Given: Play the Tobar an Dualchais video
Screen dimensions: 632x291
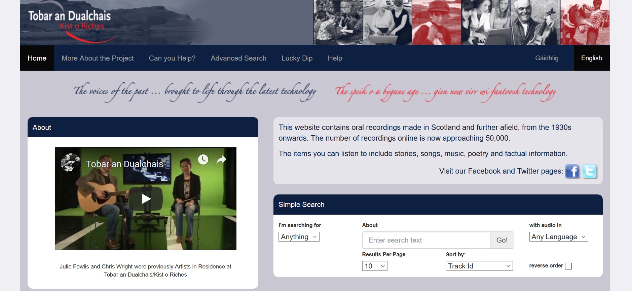Looking at the screenshot, I should tap(146, 199).
